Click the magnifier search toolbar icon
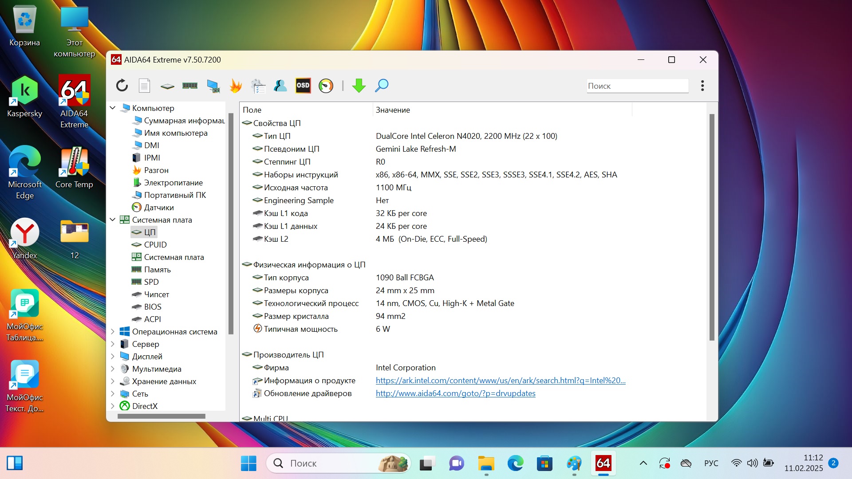Image resolution: width=852 pixels, height=479 pixels. coord(382,86)
